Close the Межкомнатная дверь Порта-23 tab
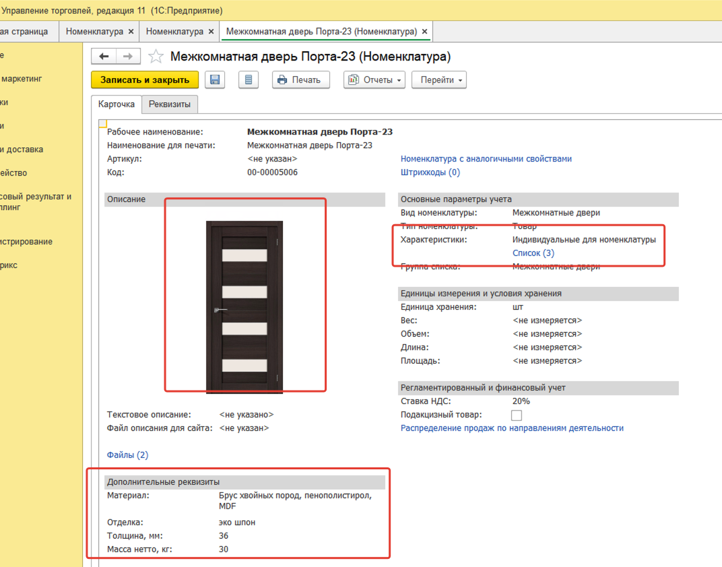This screenshot has width=722, height=567. (425, 32)
